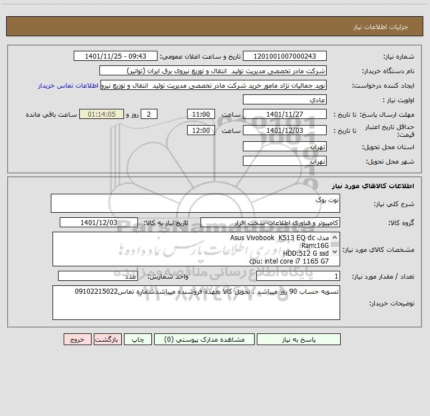This screenshot has height=416, width=430.
Task: Click general description field نوت بوک
Action: 195,203
